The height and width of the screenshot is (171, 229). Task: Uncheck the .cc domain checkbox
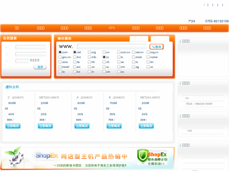[x=104, y=57]
